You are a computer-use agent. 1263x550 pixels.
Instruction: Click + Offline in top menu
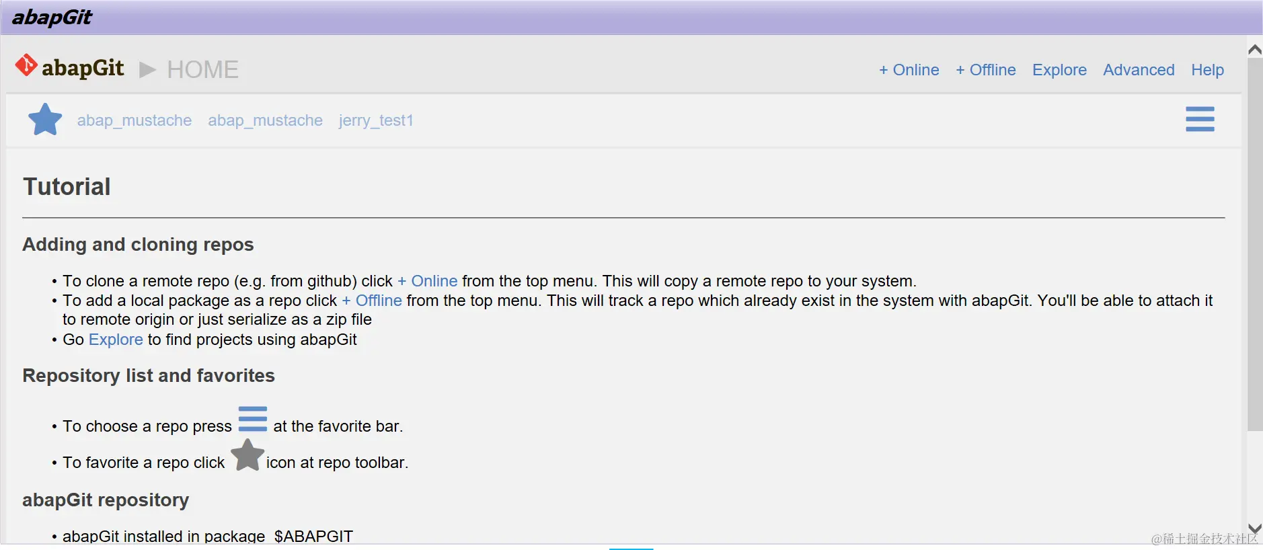point(986,70)
